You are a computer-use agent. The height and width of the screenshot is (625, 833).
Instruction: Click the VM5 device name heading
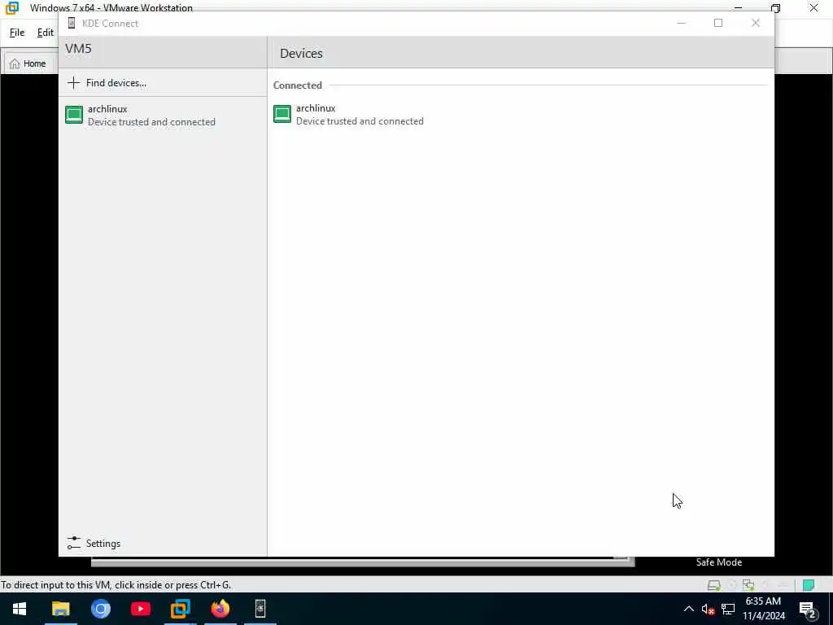(78, 48)
